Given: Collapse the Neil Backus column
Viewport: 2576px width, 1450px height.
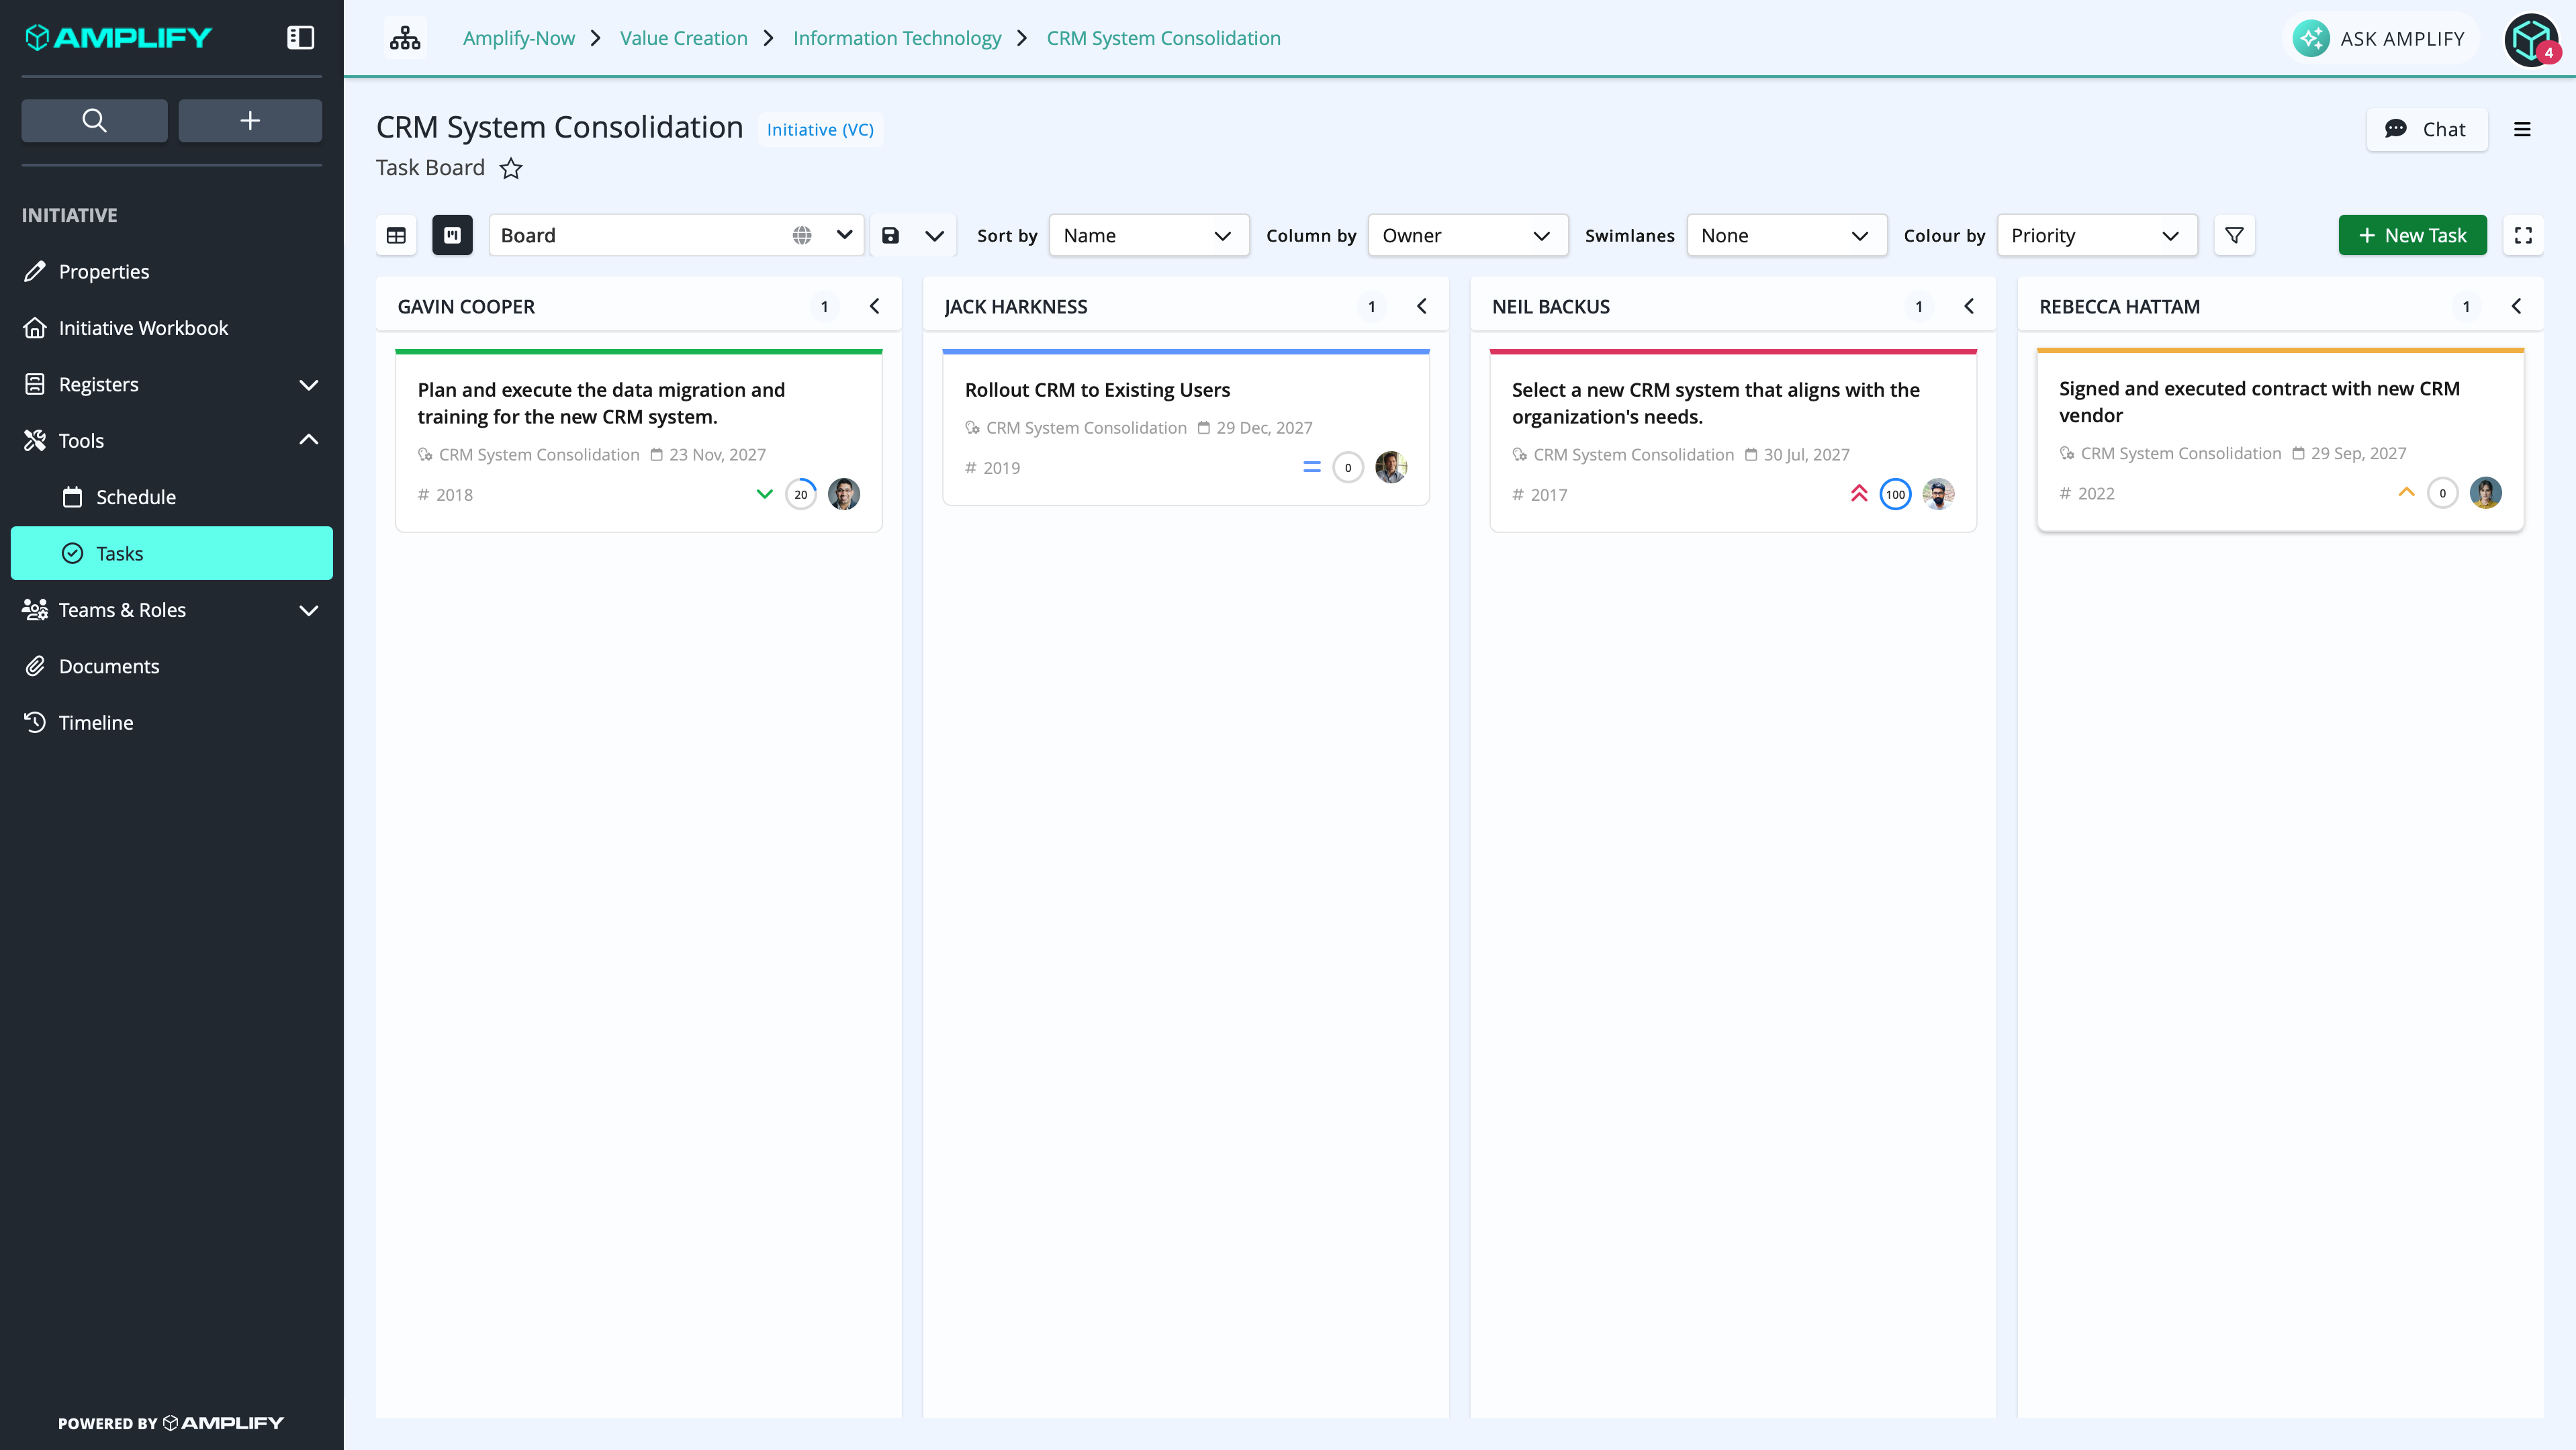Looking at the screenshot, I should [x=1968, y=306].
